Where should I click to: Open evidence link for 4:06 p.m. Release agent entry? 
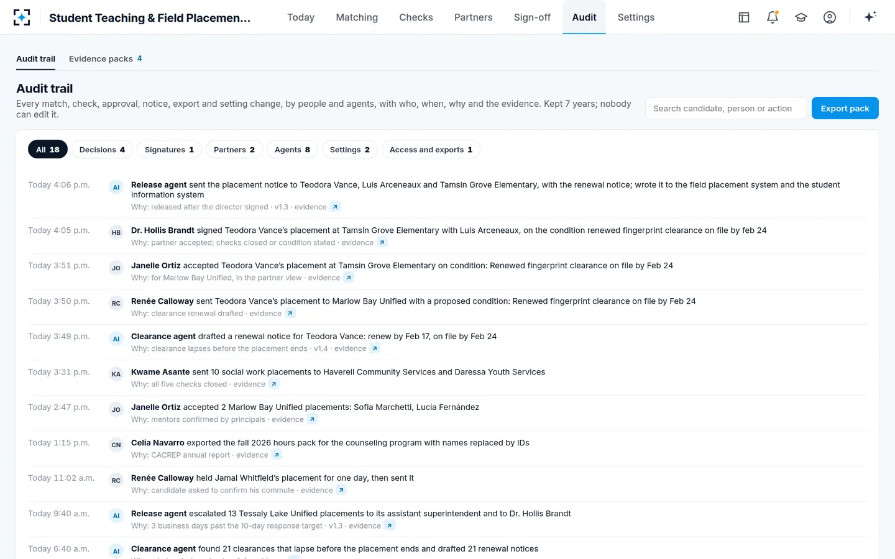(335, 207)
